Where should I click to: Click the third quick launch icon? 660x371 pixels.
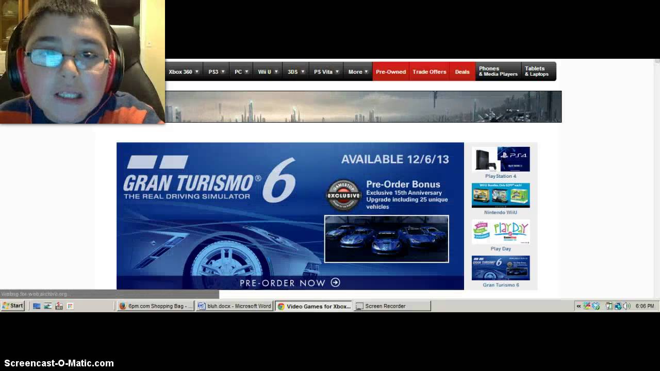[59, 306]
